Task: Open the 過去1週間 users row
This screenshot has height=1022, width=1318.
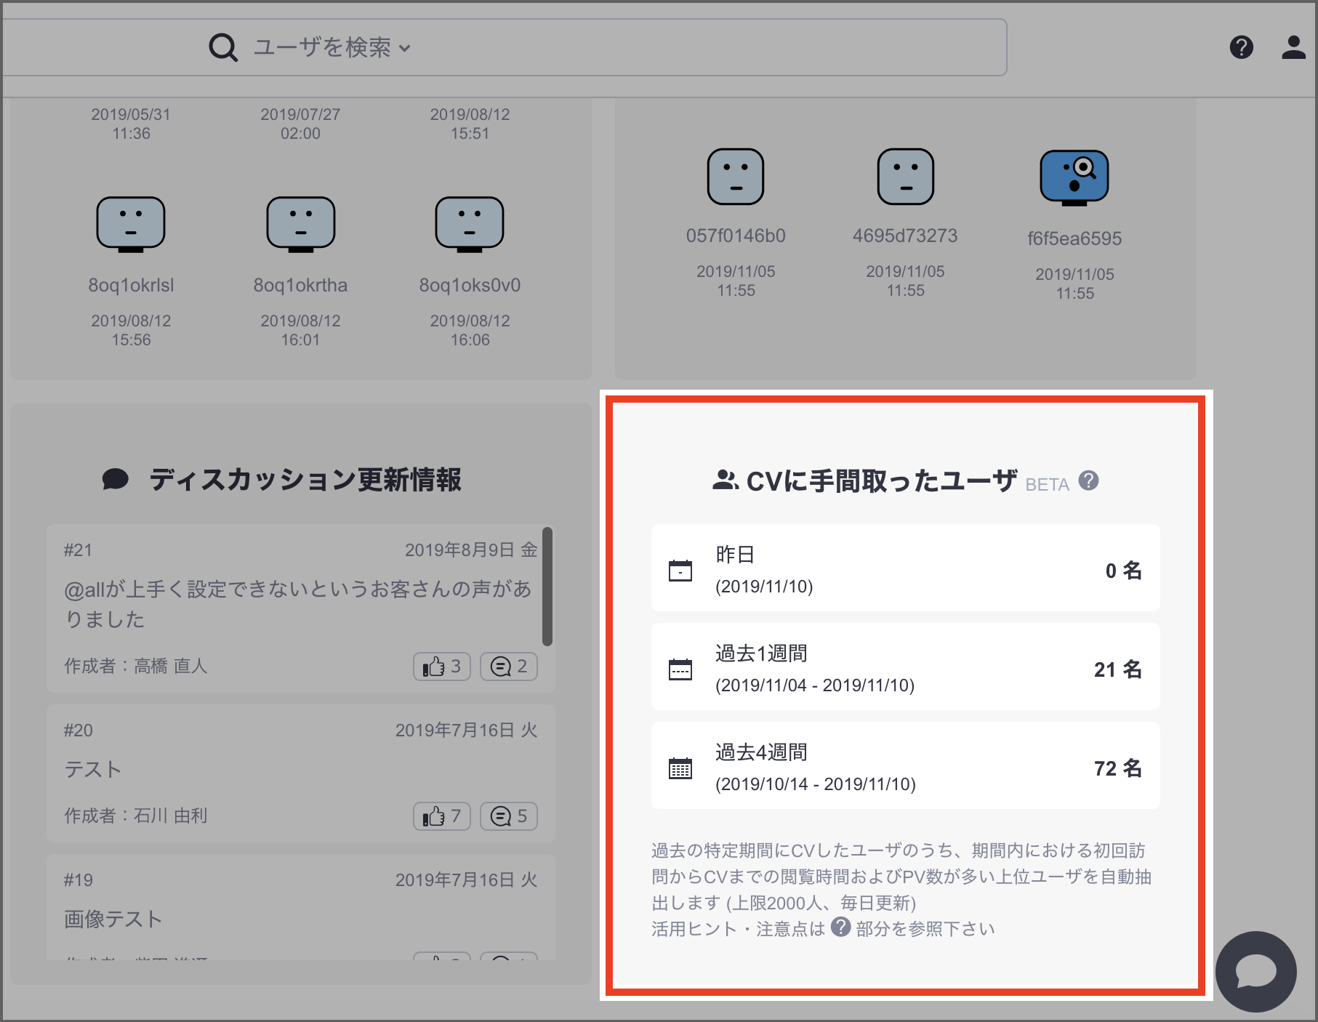Action: (x=905, y=667)
